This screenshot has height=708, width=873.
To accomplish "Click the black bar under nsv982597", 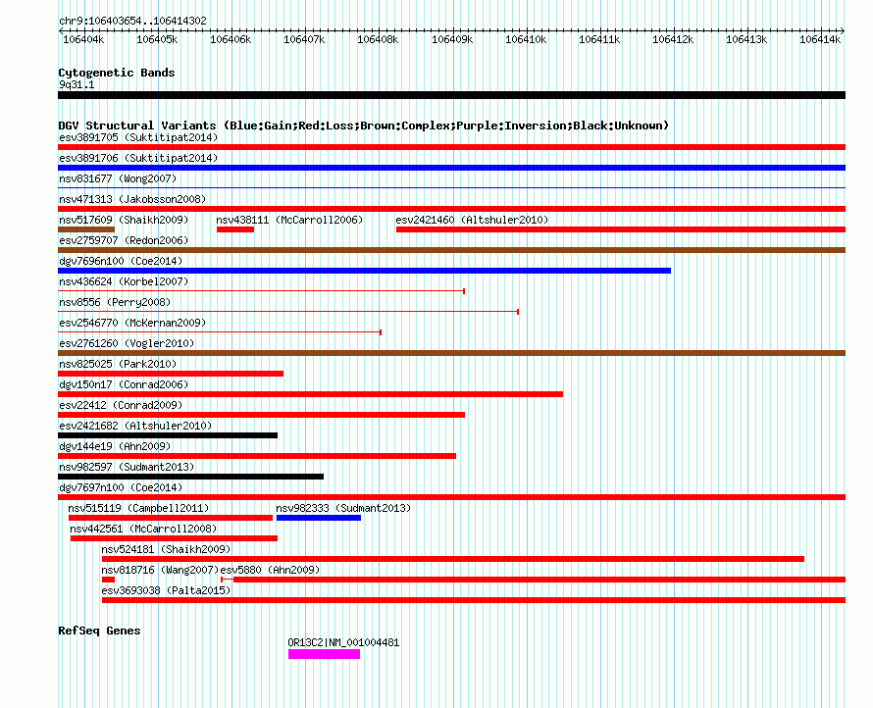I will 190,477.
